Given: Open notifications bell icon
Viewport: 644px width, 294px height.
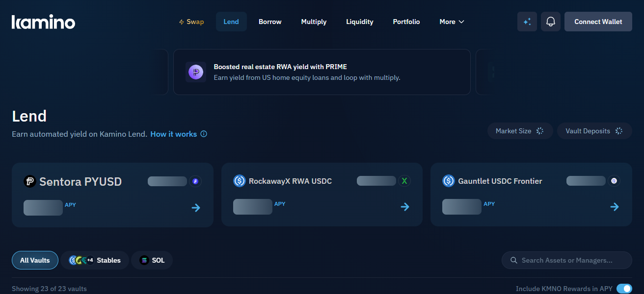Looking at the screenshot, I should tap(551, 22).
